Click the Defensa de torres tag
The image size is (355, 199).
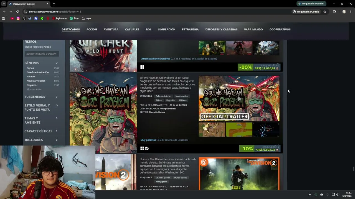pyautogui.click(x=164, y=96)
